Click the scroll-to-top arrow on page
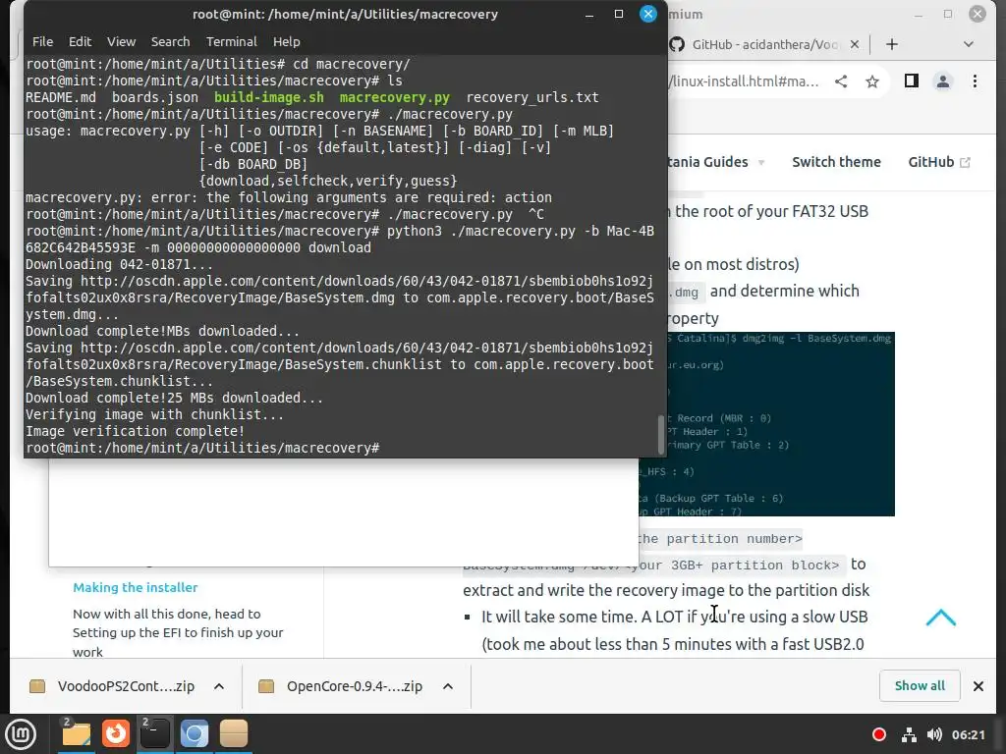This screenshot has width=1006, height=754. [940, 618]
